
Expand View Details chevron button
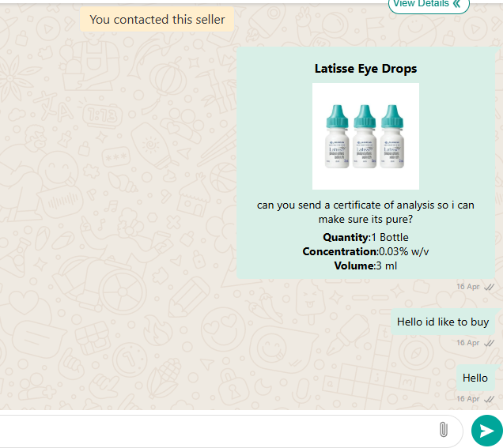(x=429, y=5)
